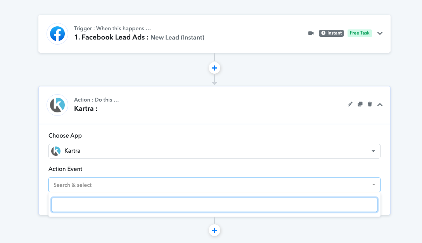Click the Kartra logo in the action header

click(57, 105)
